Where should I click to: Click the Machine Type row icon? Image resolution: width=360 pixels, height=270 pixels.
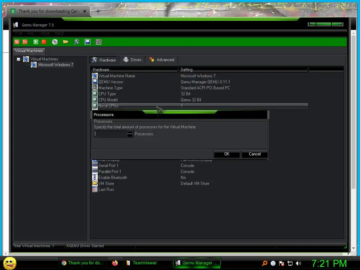[95, 88]
